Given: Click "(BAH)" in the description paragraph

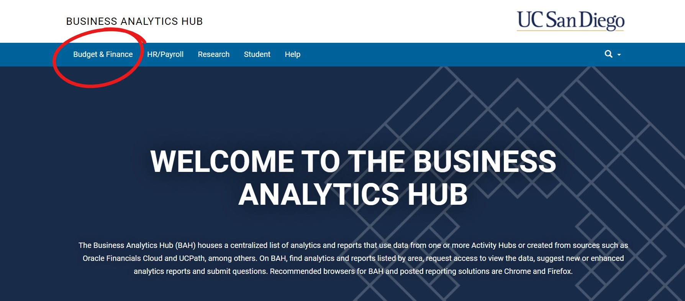Looking at the screenshot, I should [x=185, y=246].
